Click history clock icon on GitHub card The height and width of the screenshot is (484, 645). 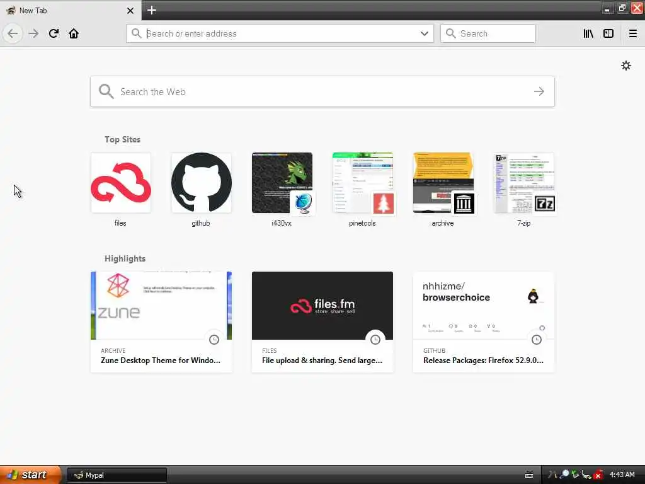pos(537,340)
